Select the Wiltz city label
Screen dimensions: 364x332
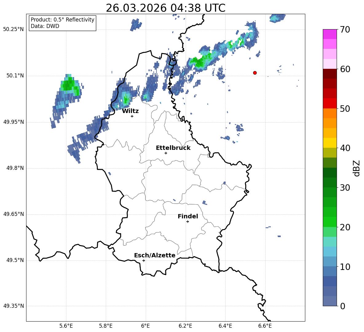pos(130,111)
